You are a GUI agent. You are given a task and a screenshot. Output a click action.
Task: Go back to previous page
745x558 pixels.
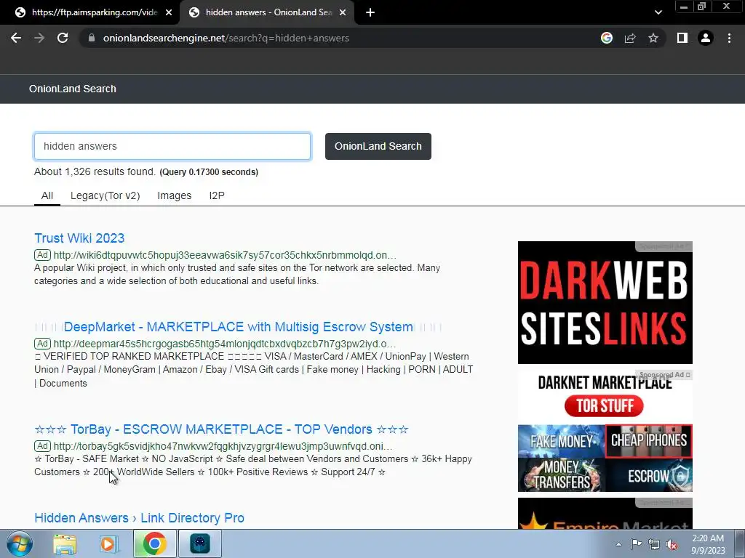coord(16,38)
